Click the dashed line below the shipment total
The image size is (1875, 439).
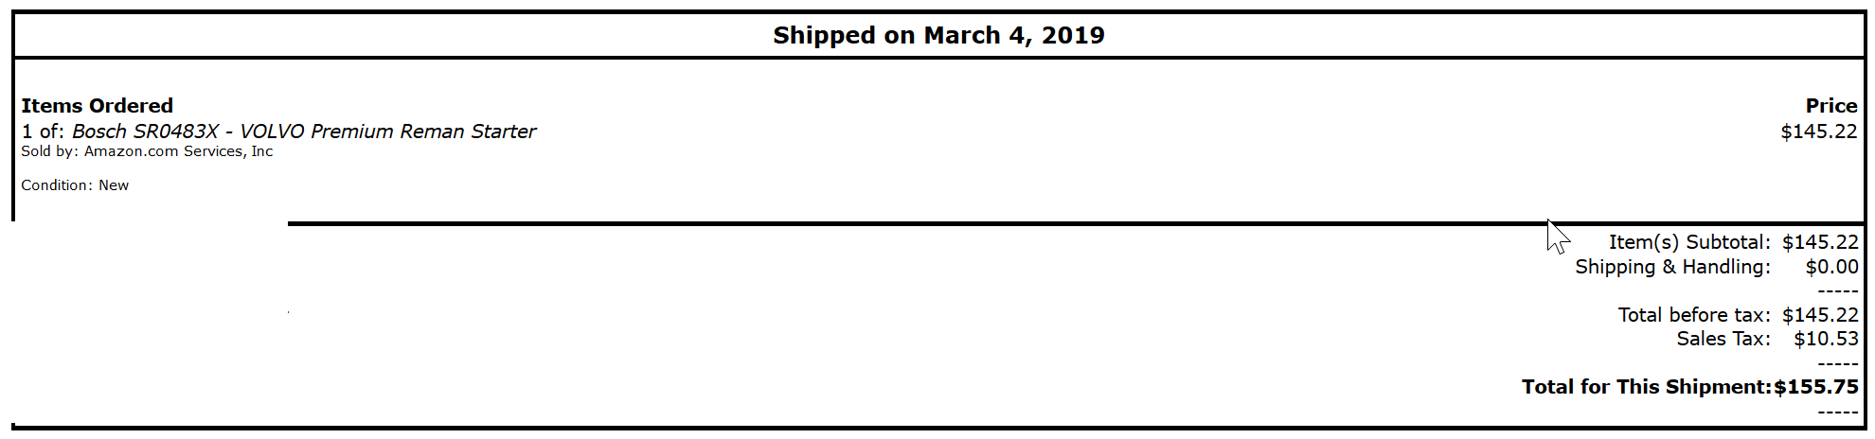pos(1838,412)
